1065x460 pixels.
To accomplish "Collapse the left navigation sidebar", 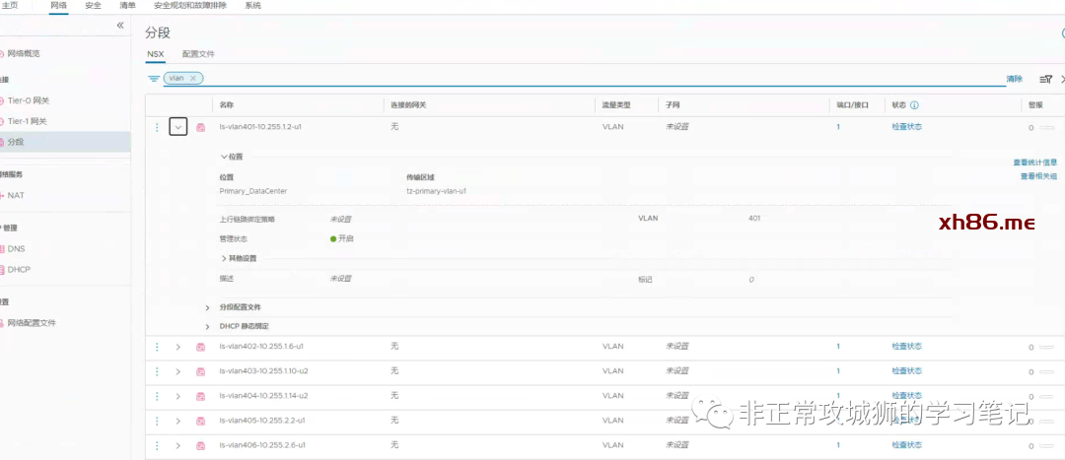I will point(120,25).
